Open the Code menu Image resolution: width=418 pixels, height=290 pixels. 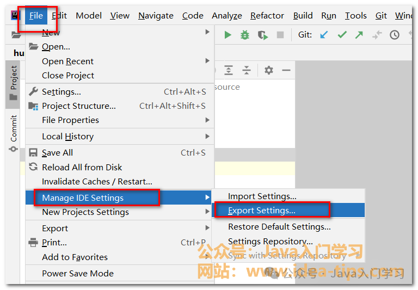tap(193, 15)
